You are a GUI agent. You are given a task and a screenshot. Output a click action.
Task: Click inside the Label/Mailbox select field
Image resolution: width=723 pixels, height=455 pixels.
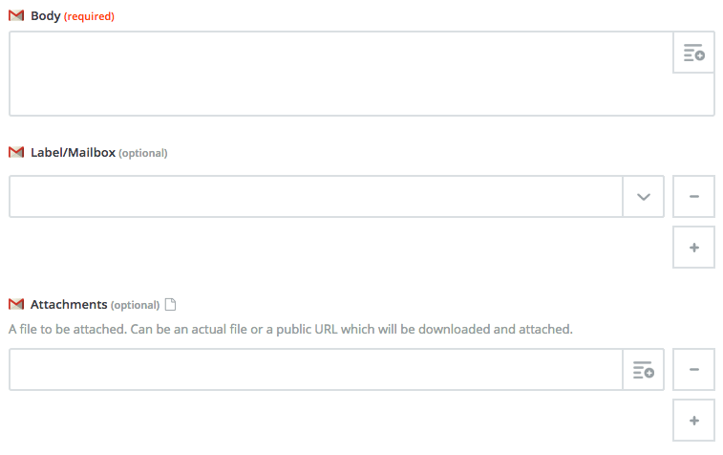tap(316, 197)
